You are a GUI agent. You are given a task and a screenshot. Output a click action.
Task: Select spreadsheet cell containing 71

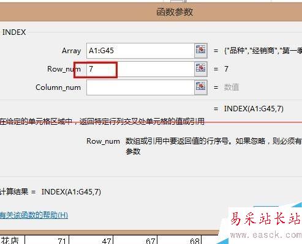47,240
